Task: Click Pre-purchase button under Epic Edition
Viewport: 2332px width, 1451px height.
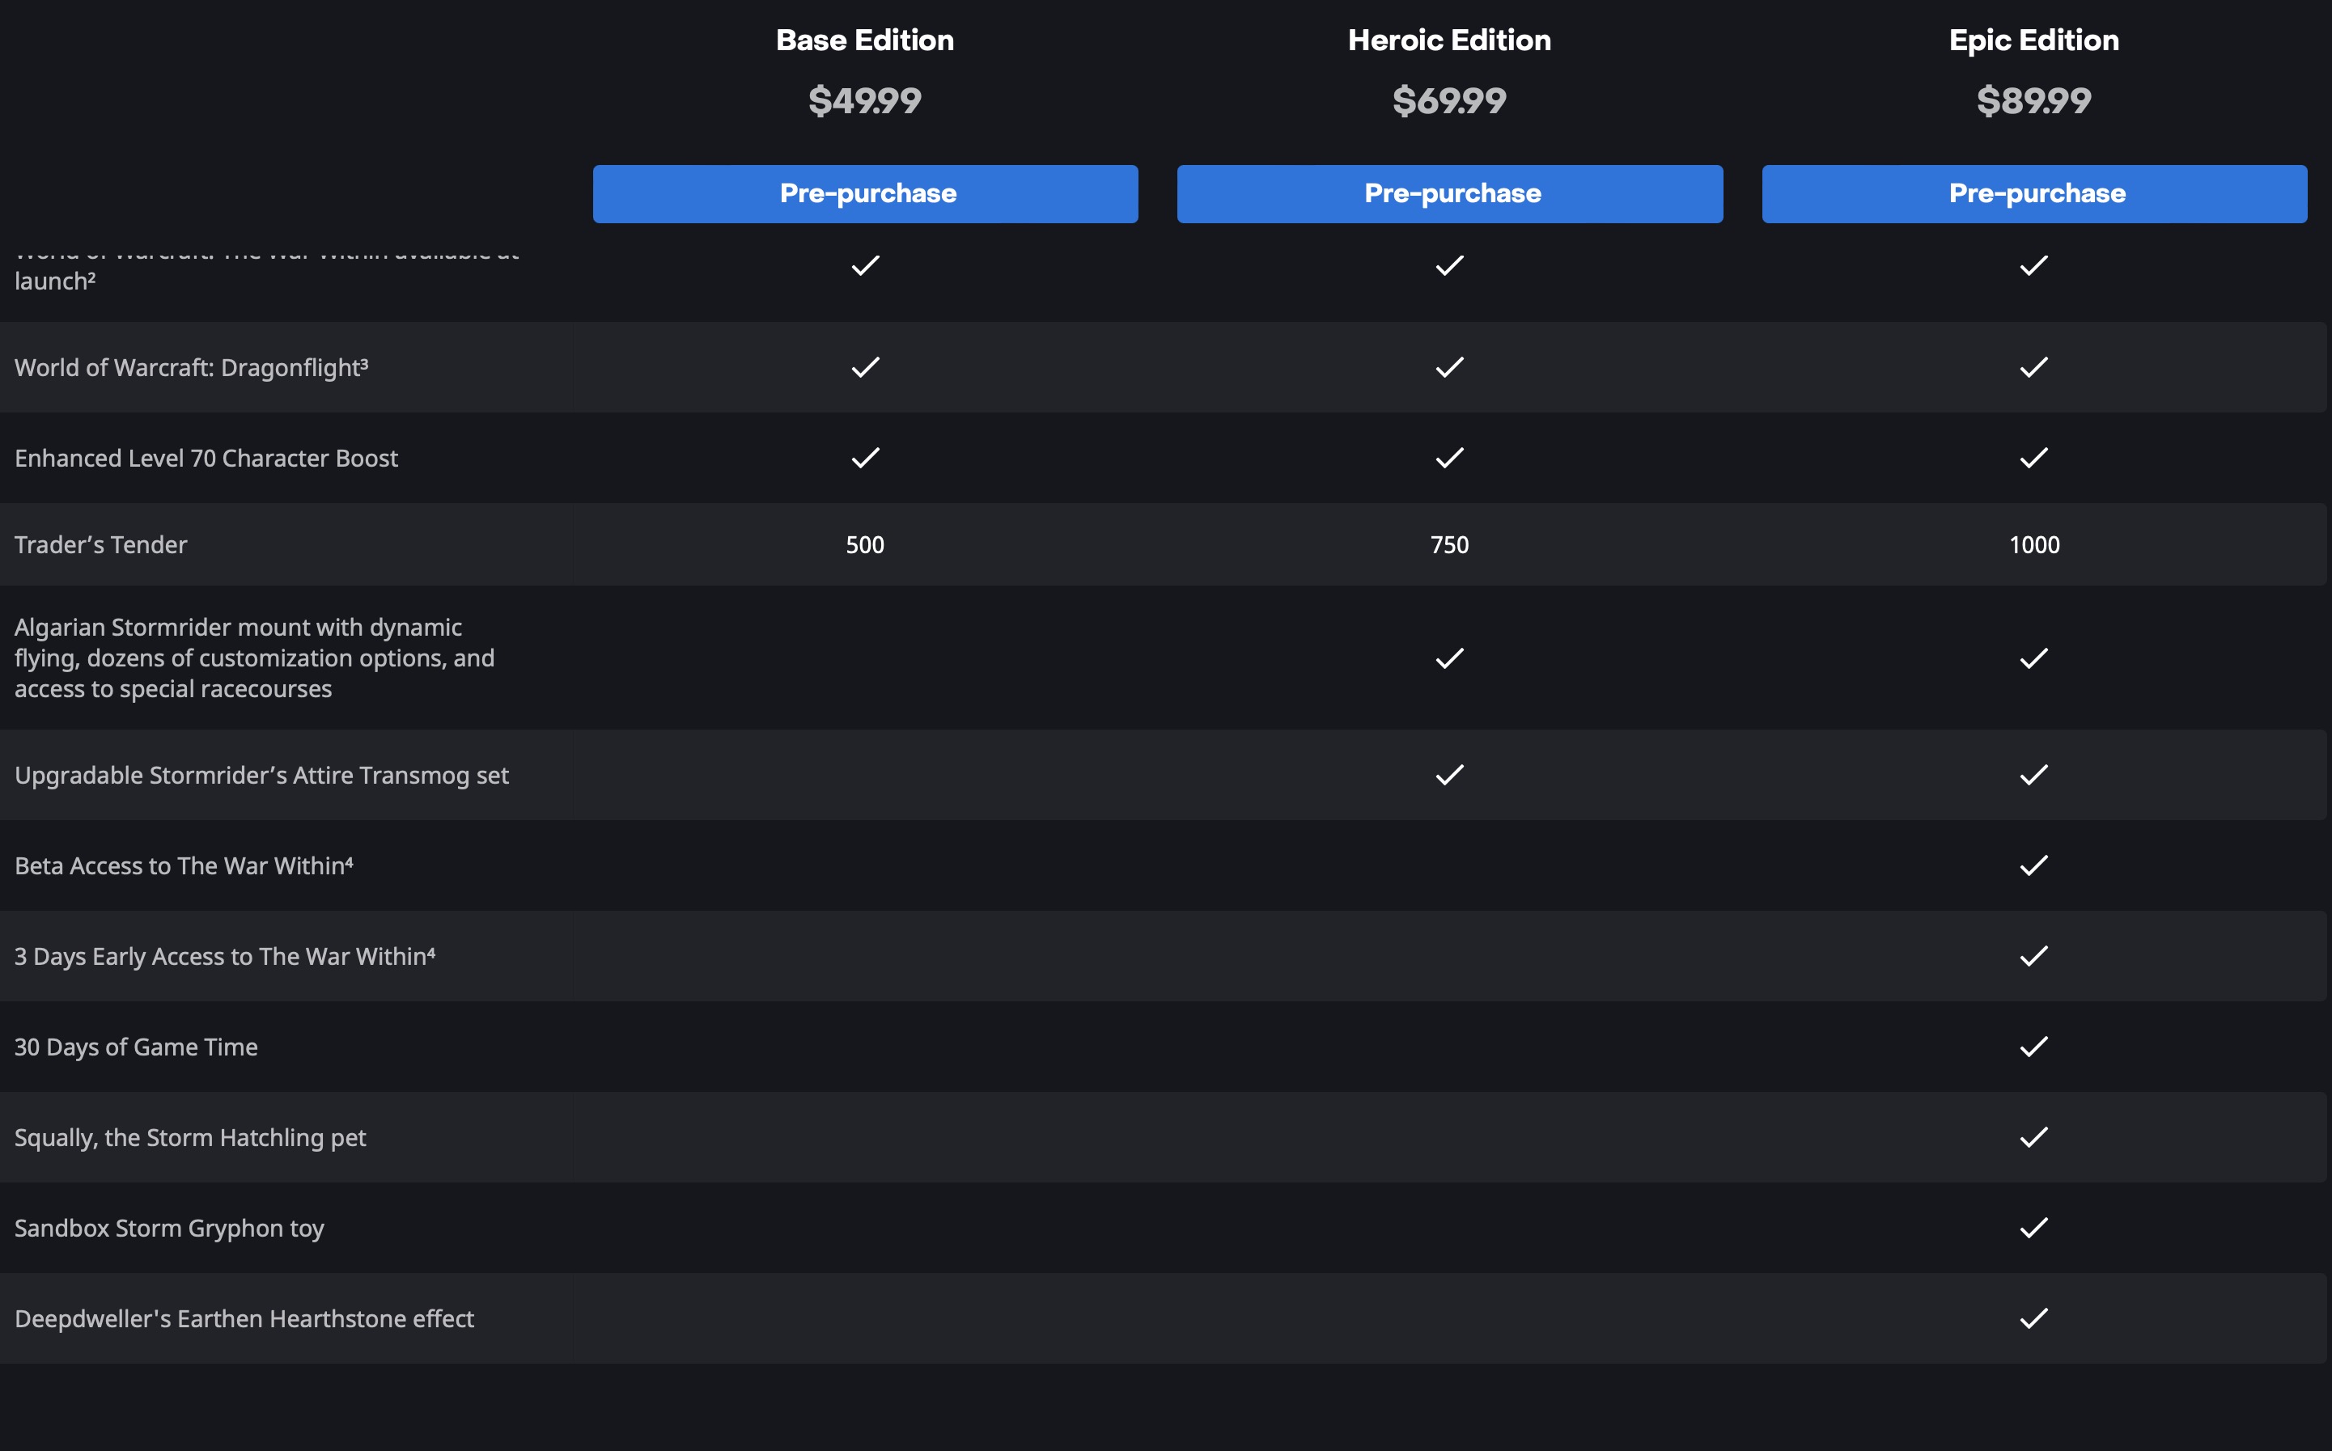Action: pos(2034,194)
